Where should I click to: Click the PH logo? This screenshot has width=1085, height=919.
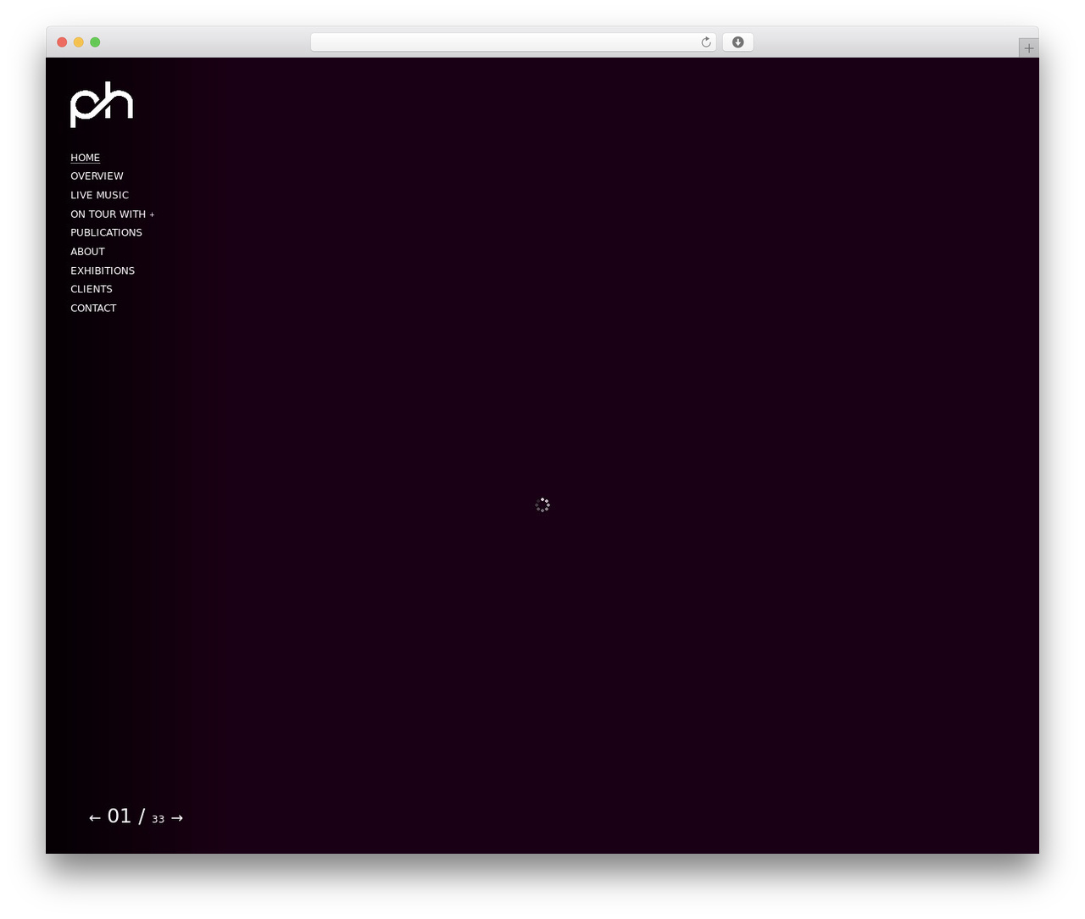[102, 104]
